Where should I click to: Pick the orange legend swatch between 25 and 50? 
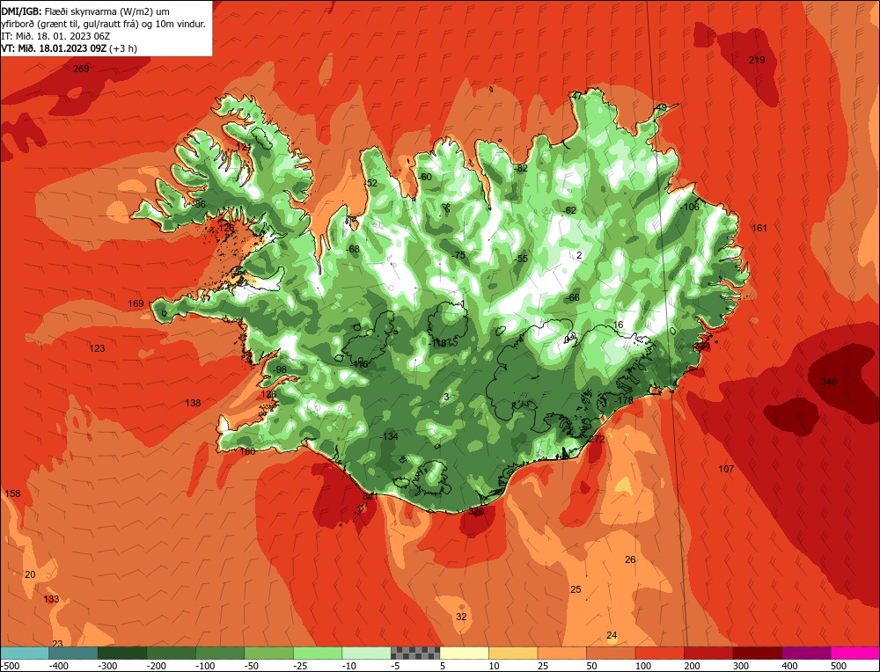point(561,653)
